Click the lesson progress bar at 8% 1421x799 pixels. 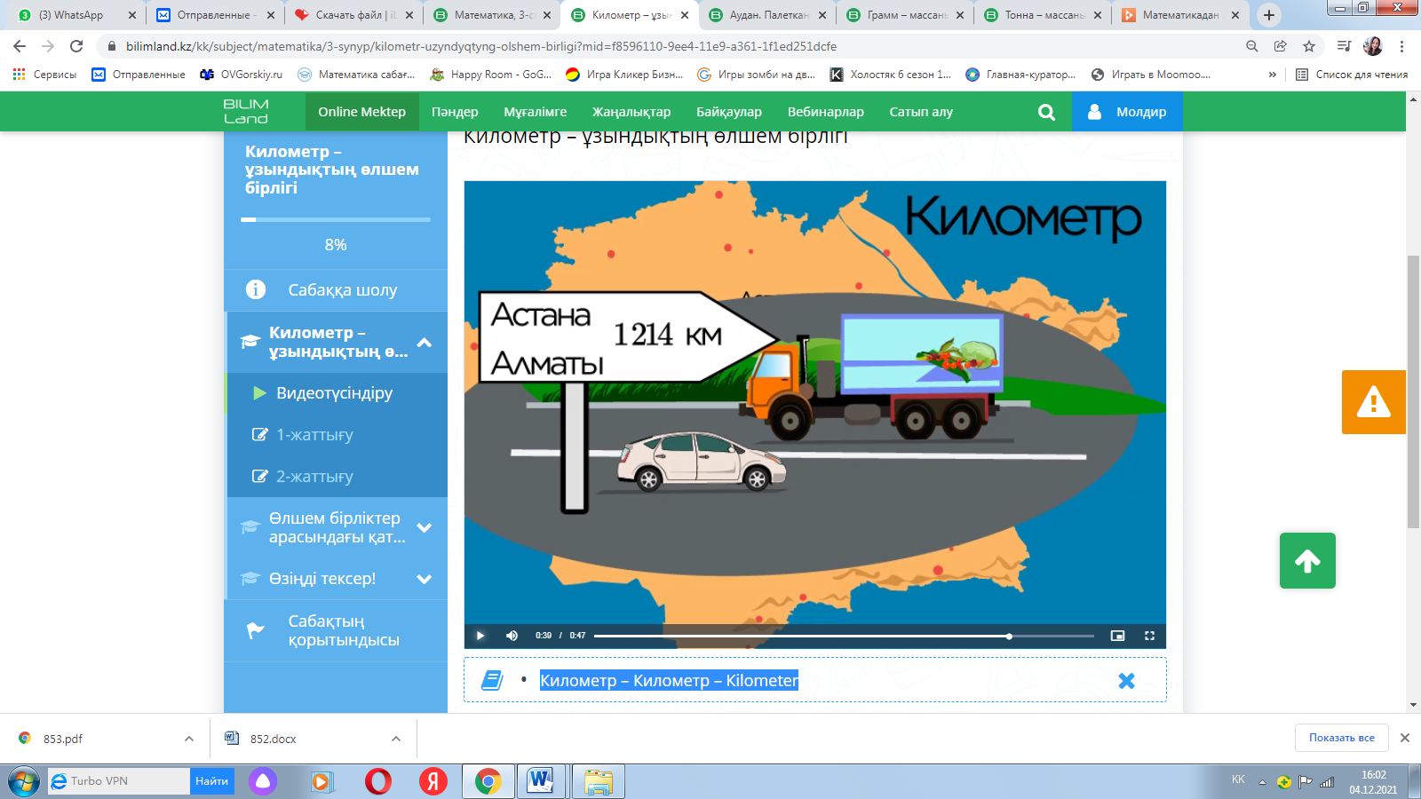point(336,219)
